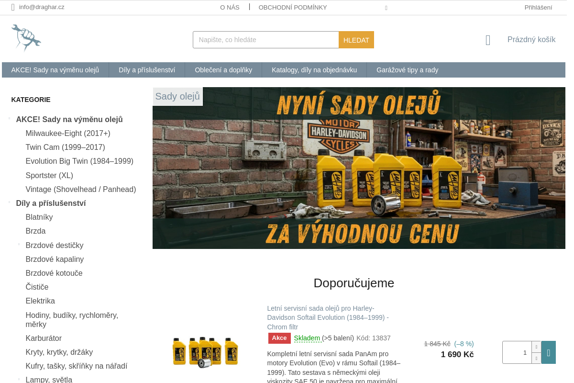Expand the "AKCE! Sady na výměnu olejů" category
This screenshot has width=574, height=383.
[10, 117]
